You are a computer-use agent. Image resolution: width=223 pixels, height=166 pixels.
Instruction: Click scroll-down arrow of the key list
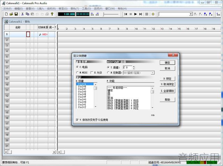(x=95, y=106)
